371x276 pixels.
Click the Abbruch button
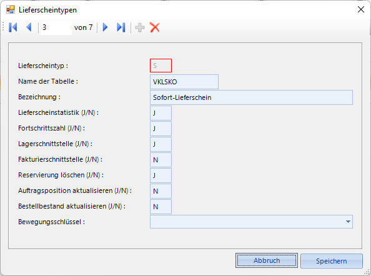point(267,260)
